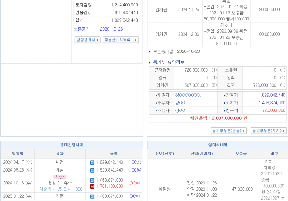Click the pink 낙찰 result badge
Image resolution: width=288 pixels, height=201 pixels.
tap(60, 177)
